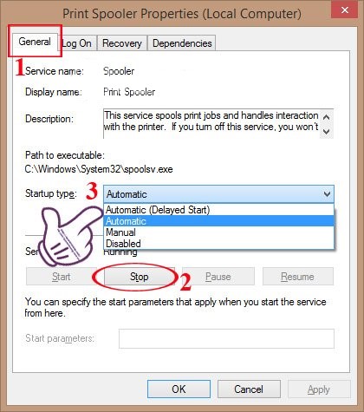The width and height of the screenshot is (364, 412).
Task: Click inside the Start parameters field
Action: pos(226,338)
